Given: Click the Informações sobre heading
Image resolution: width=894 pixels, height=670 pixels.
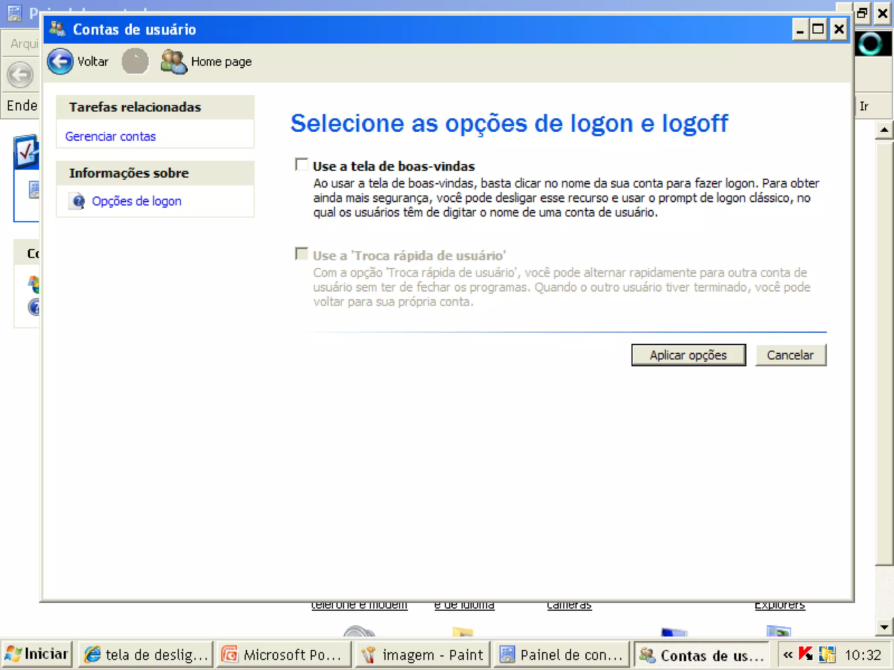Looking at the screenshot, I should 129,173.
